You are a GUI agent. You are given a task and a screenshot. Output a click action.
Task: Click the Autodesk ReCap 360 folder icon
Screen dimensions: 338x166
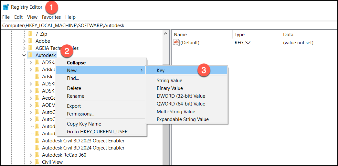click(37, 155)
